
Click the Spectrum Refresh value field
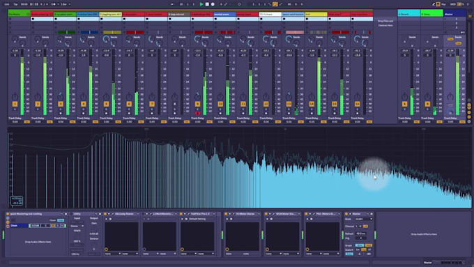[360, 234]
